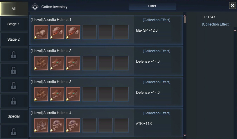This screenshot has width=237, height=139.
Task: Click the Collection Effect link under 0 / 1347
Action: point(216,24)
